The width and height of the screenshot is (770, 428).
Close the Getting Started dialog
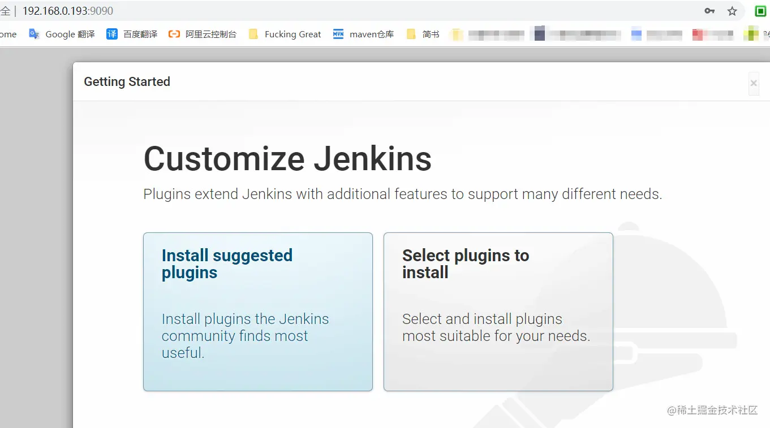[754, 84]
